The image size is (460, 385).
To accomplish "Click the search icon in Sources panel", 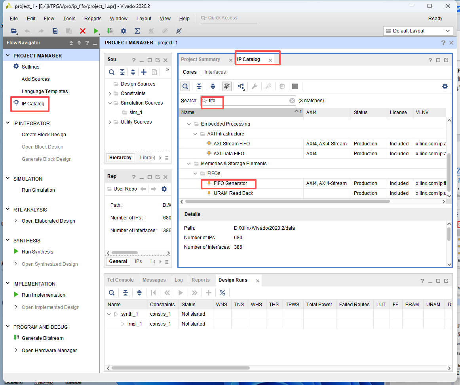I will (112, 72).
